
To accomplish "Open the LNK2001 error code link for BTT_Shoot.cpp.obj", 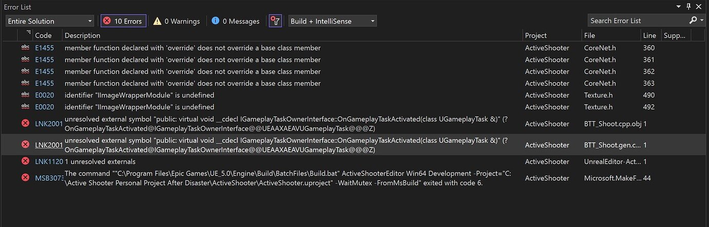I will tap(49, 124).
